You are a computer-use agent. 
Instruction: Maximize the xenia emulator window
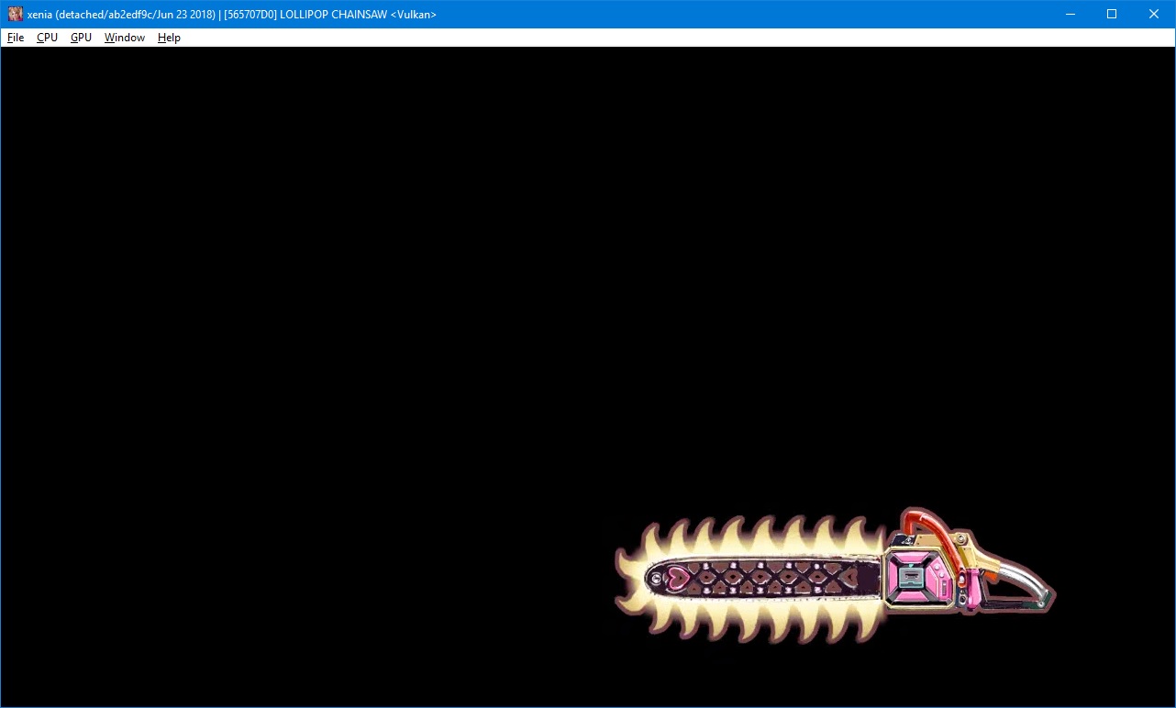tap(1112, 14)
